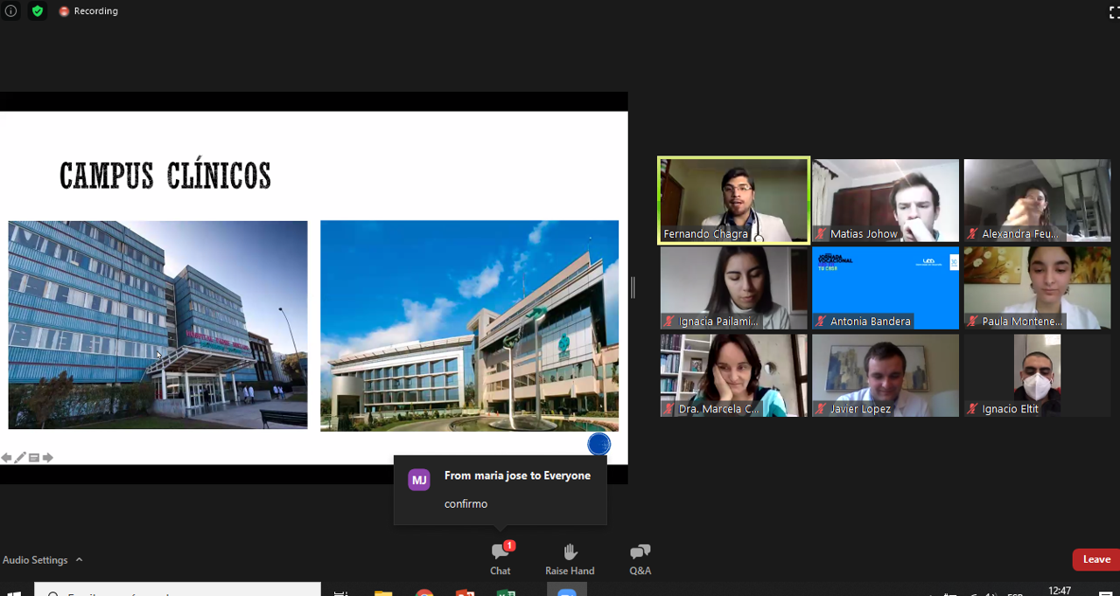Click the panel divider handle beside slide
The height and width of the screenshot is (596, 1120).
coord(633,287)
